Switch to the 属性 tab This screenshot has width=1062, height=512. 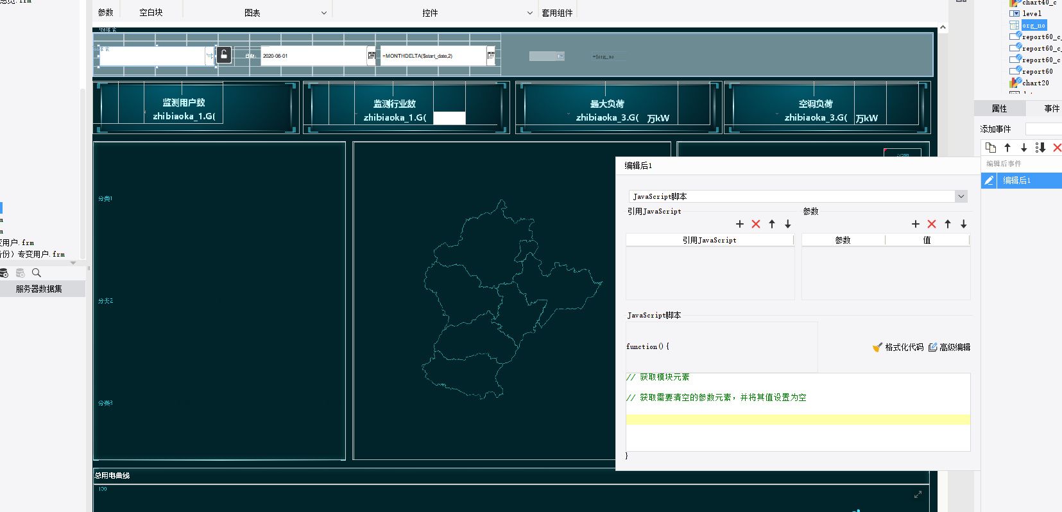pyautogui.click(x=999, y=108)
